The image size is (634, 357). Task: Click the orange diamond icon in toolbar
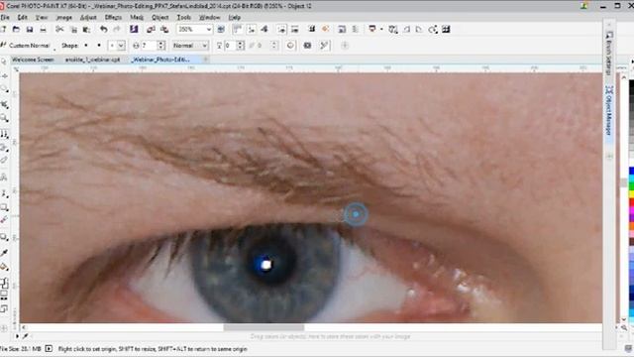tap(325, 29)
